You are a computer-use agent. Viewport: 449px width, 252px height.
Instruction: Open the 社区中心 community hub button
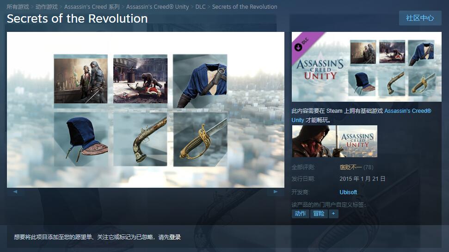(420, 18)
